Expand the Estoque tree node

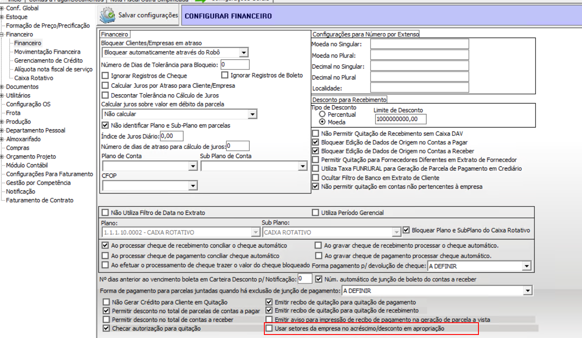(2, 17)
